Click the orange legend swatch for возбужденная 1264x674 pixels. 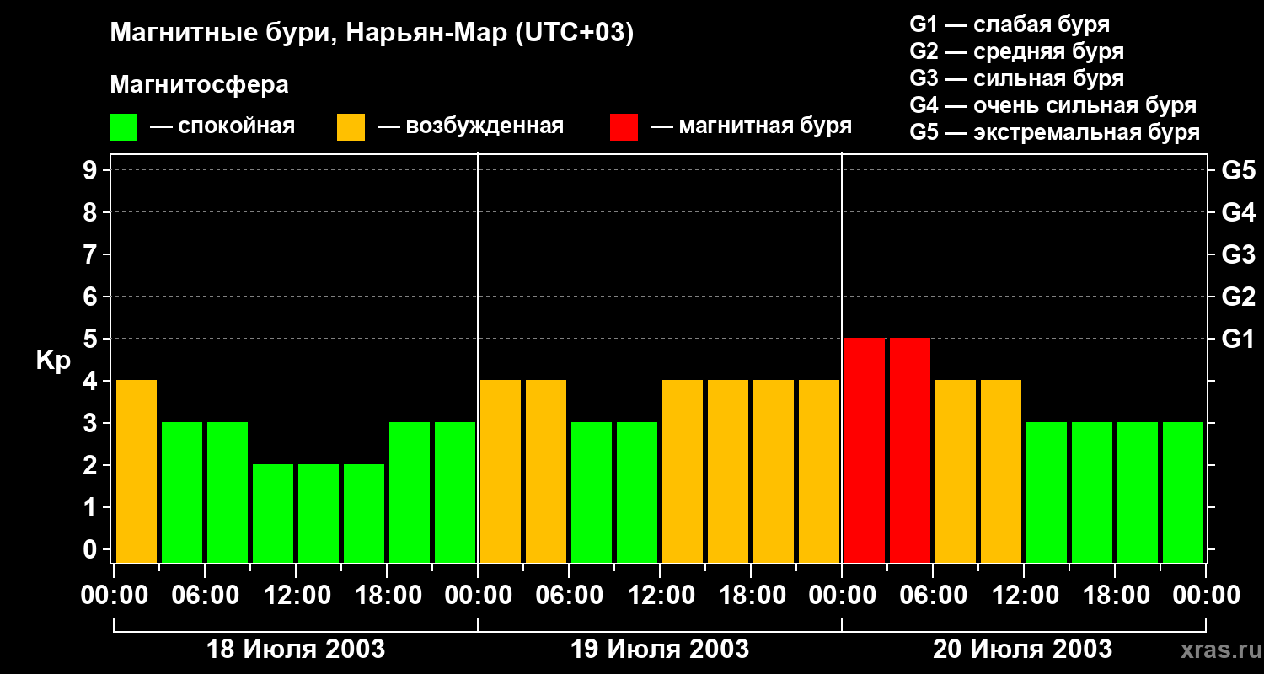click(x=351, y=127)
